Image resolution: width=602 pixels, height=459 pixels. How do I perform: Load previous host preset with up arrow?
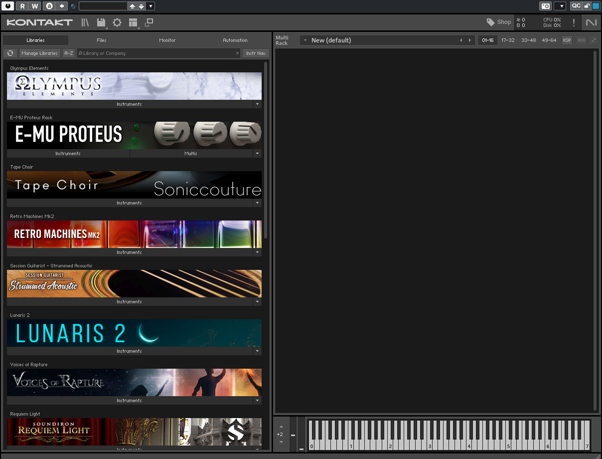(132, 6)
